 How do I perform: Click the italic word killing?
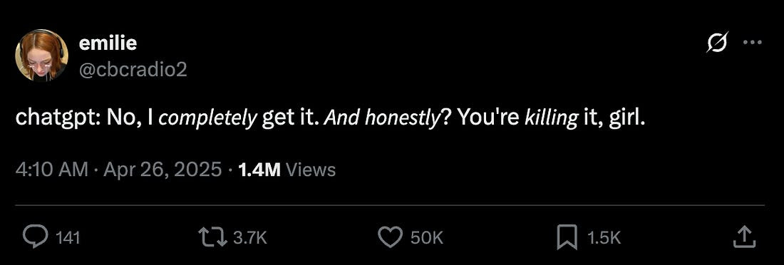tap(552, 118)
